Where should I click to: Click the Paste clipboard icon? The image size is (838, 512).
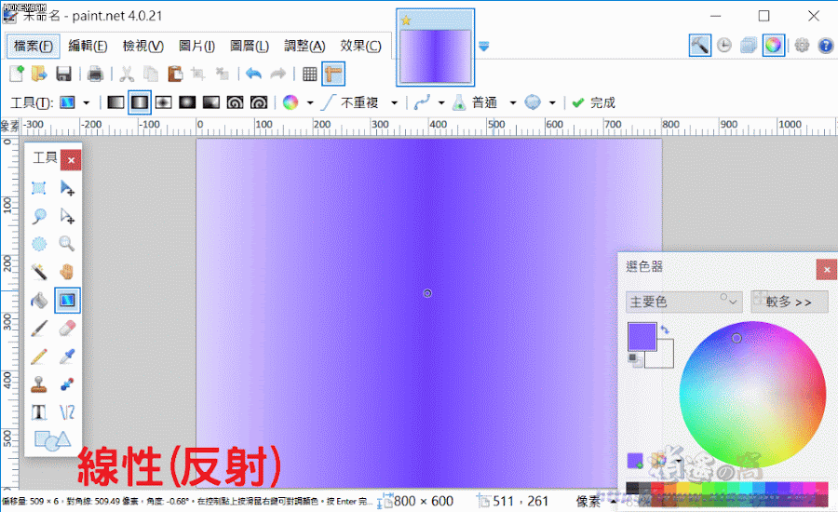[x=175, y=74]
